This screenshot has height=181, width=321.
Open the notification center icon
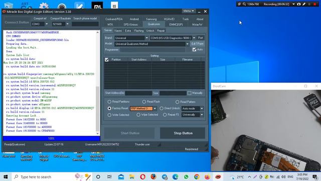coord(315,176)
